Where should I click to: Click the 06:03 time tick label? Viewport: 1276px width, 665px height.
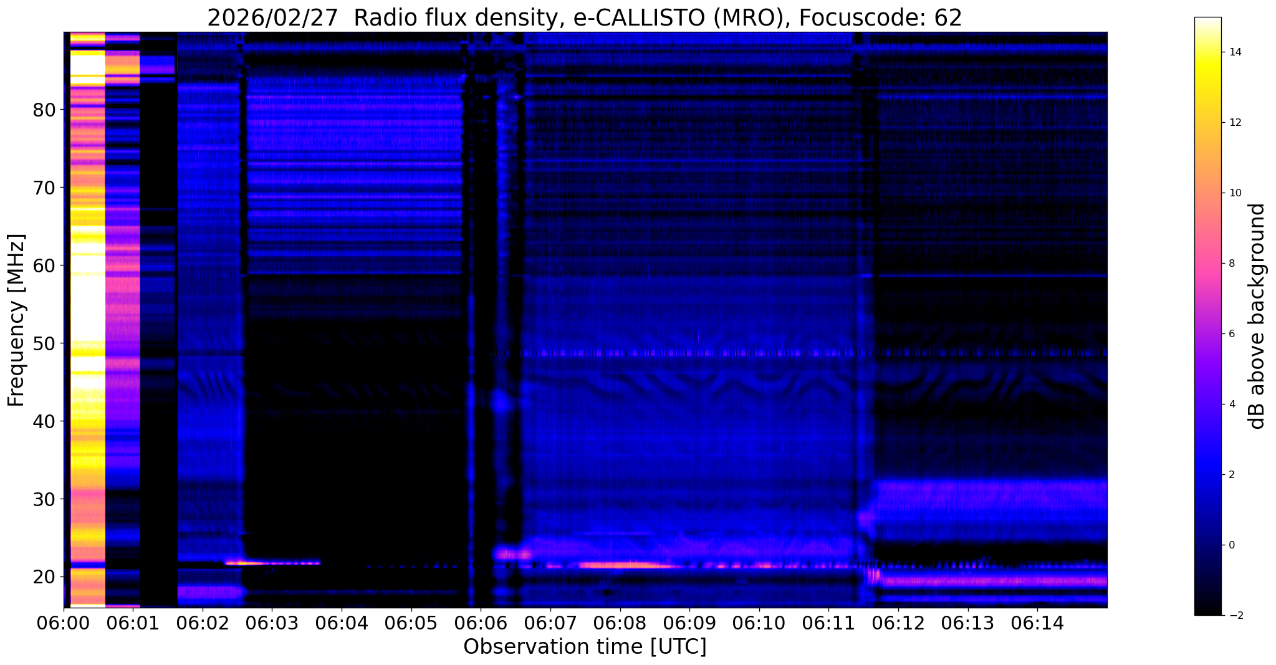click(x=272, y=623)
